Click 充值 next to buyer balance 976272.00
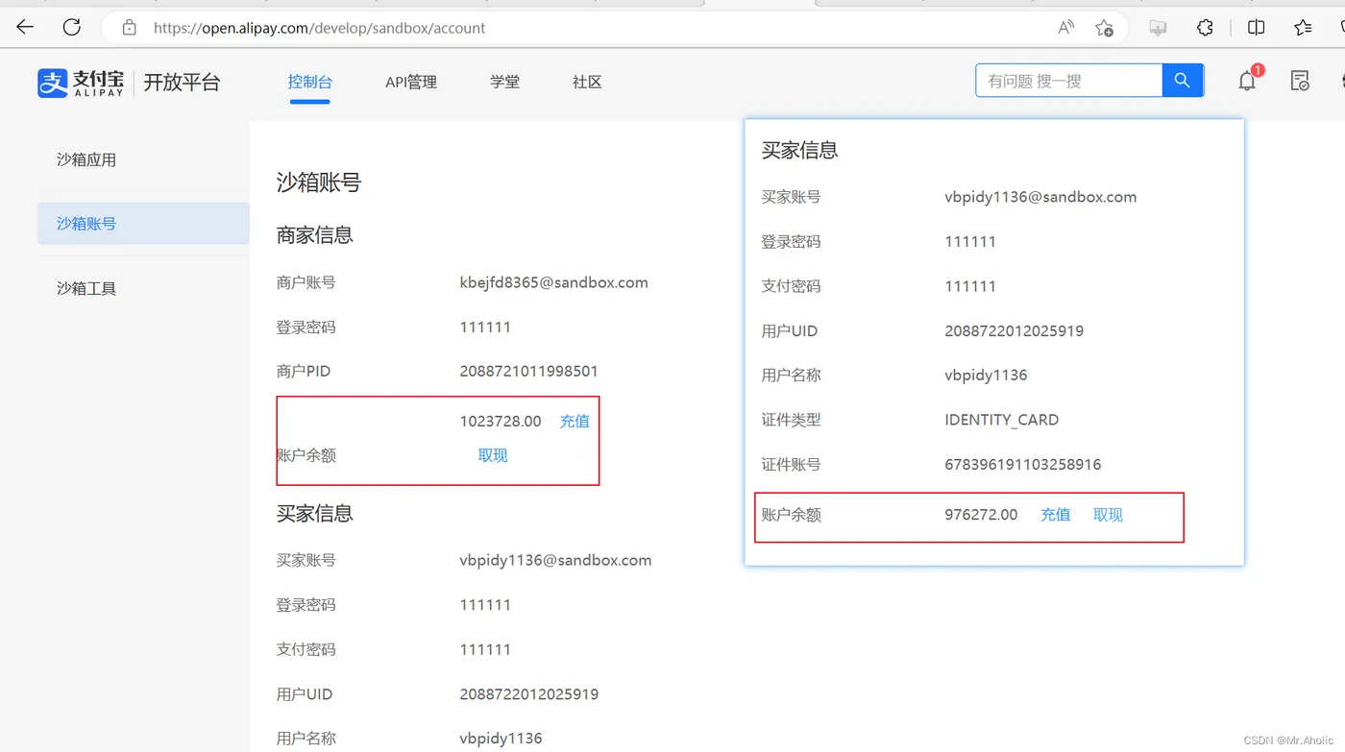1345x752 pixels. click(x=1055, y=515)
